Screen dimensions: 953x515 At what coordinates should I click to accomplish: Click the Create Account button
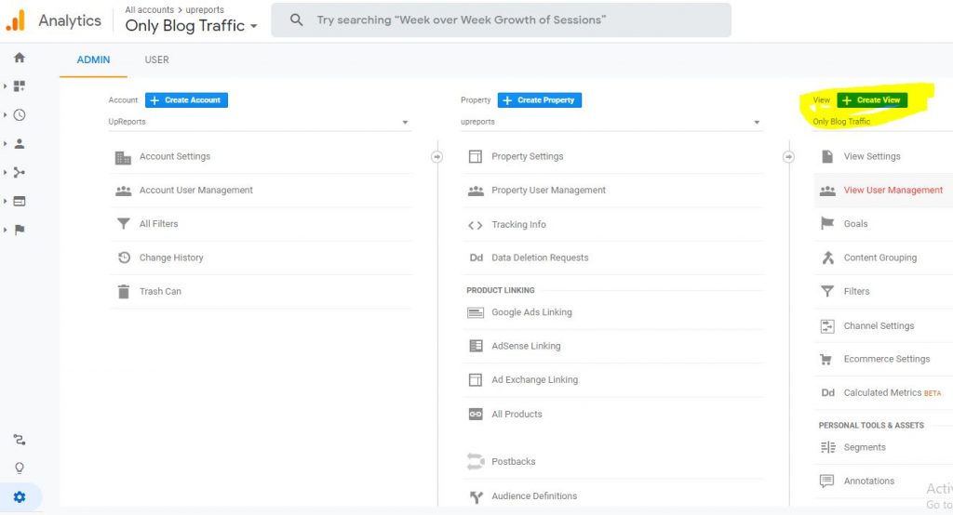(186, 100)
